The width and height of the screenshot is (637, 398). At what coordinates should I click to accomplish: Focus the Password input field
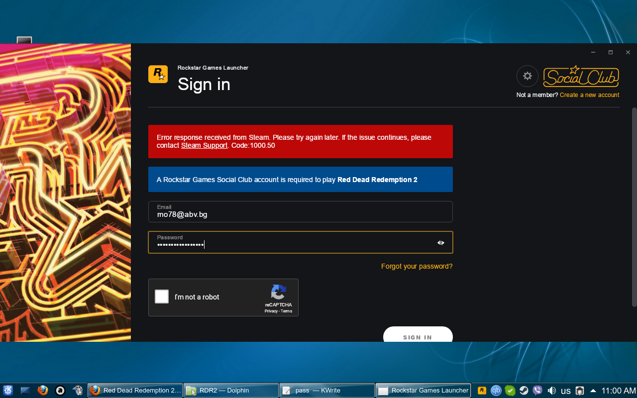301,242
